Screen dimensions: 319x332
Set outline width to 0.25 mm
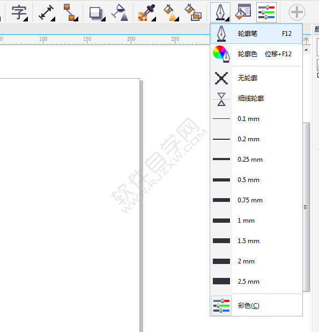coord(256,160)
